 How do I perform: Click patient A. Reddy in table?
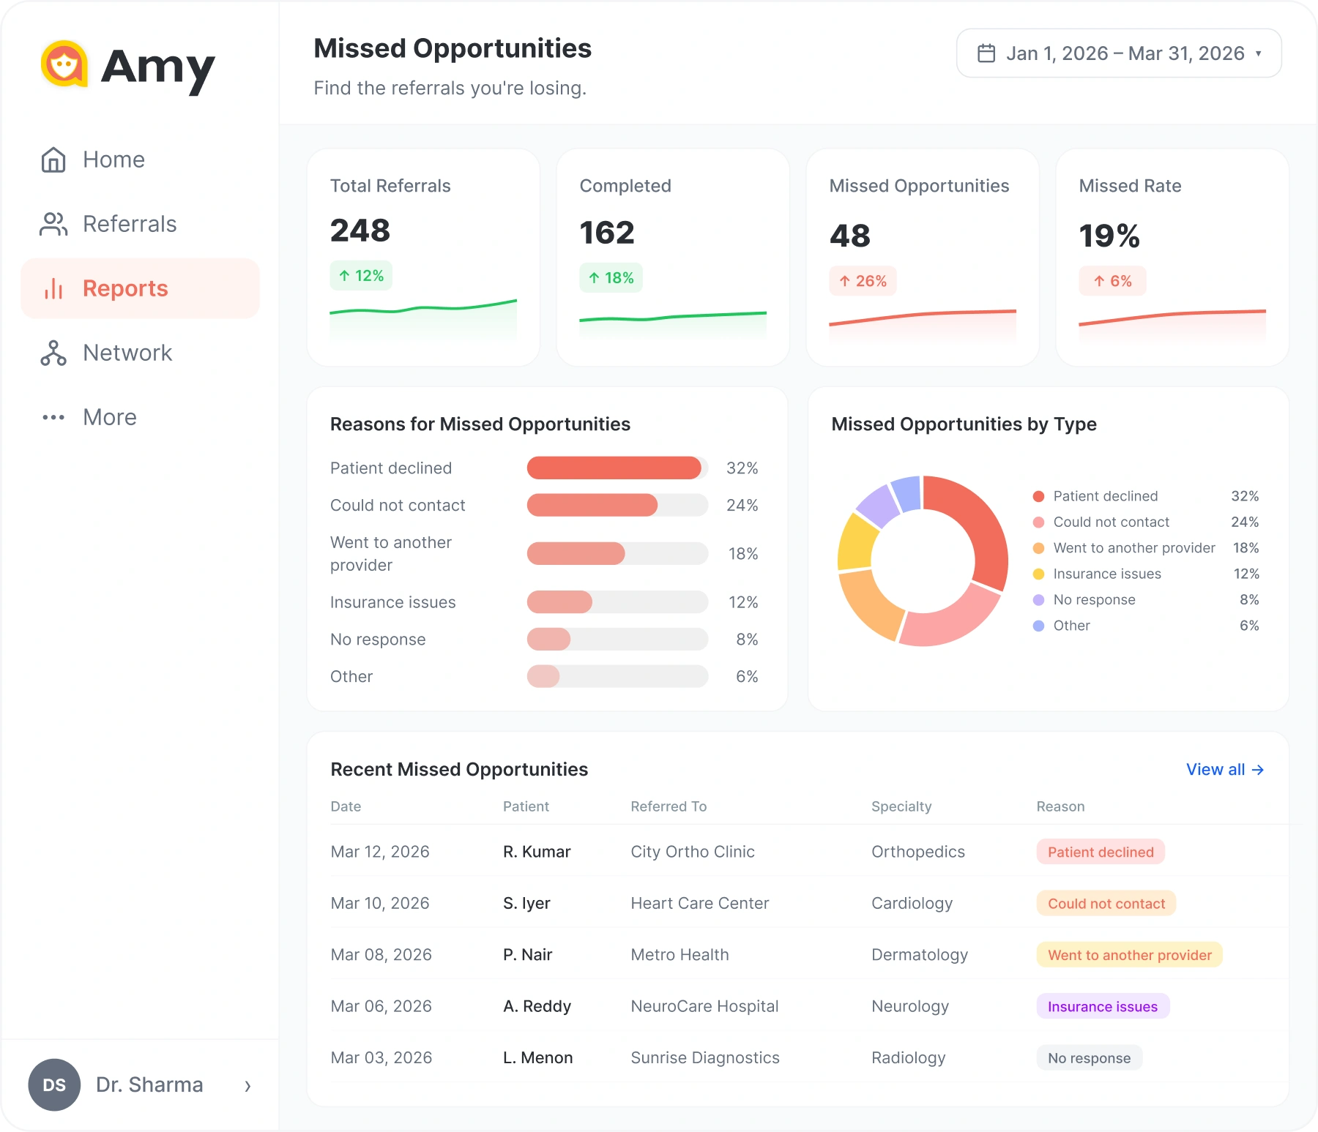coord(537,1007)
